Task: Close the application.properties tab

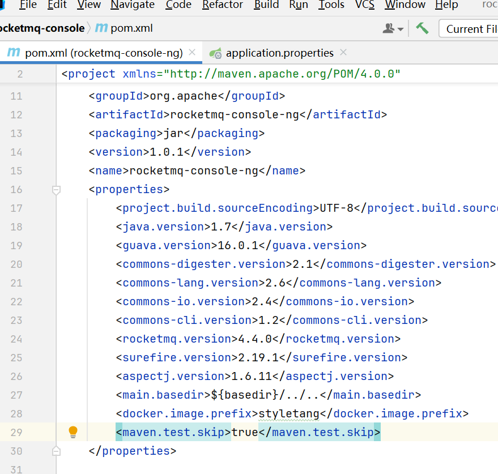Action: [x=343, y=53]
